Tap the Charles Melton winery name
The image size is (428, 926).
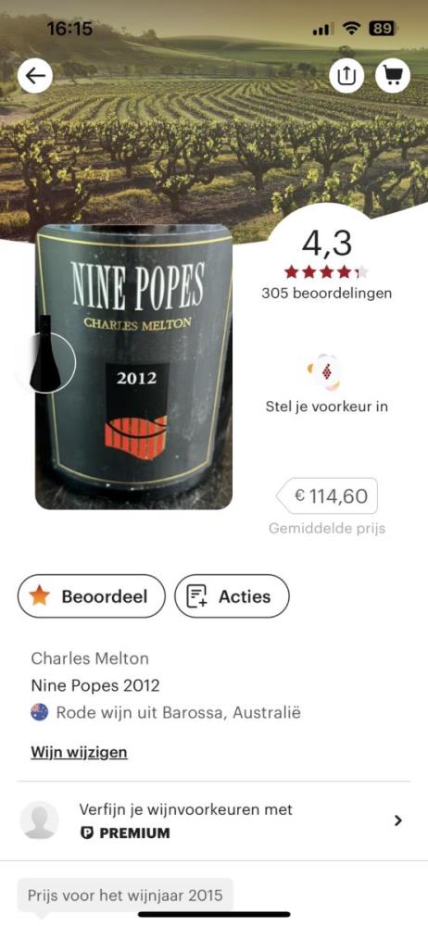click(90, 657)
